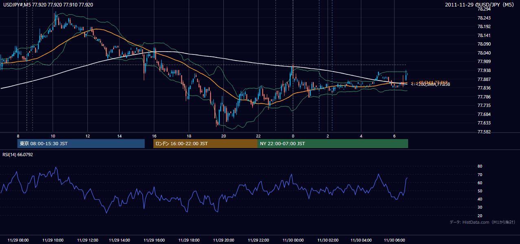Select the NY 22:00-07:00 JST session bar
This screenshot has width=520, height=244.
[x=333, y=144]
